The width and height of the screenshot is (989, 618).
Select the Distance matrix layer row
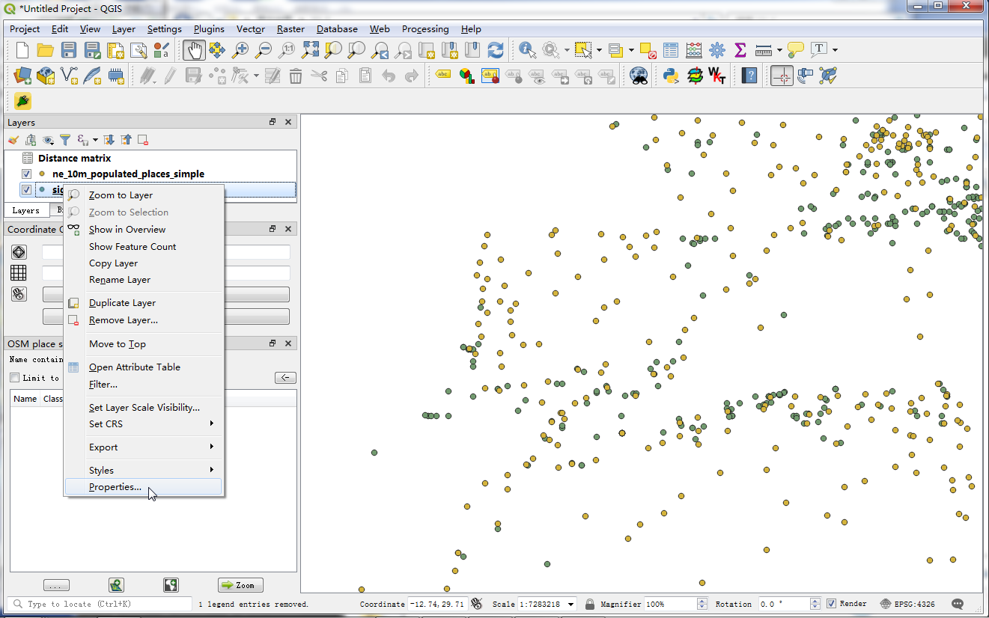(150, 158)
